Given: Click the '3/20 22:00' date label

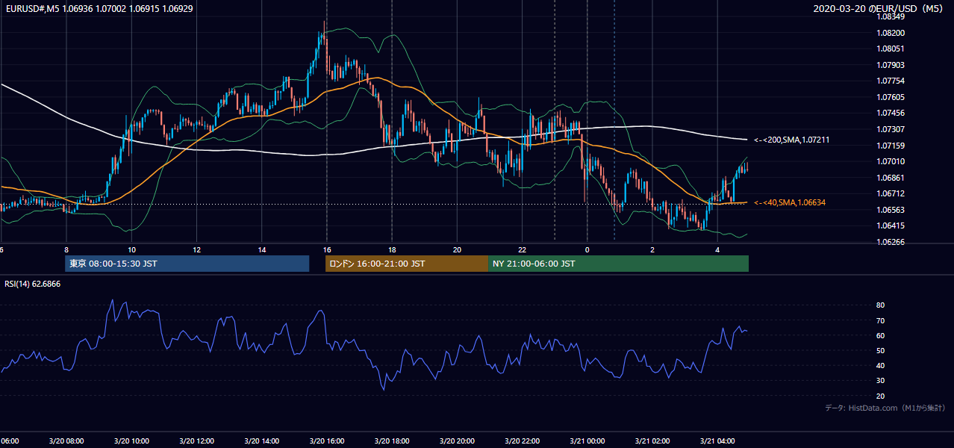Looking at the screenshot, I should (x=523, y=441).
